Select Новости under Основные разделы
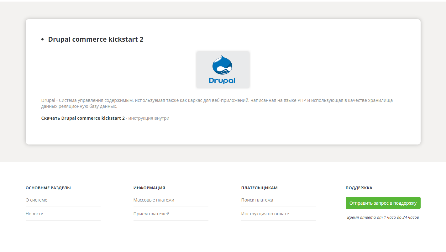446x252 pixels. coord(34,213)
